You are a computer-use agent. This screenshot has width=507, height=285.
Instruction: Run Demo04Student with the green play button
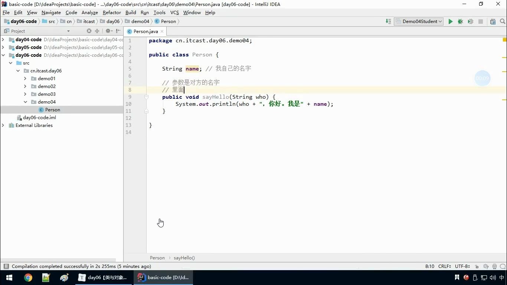click(450, 22)
